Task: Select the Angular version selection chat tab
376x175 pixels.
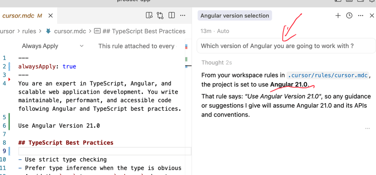Action: 235,15
